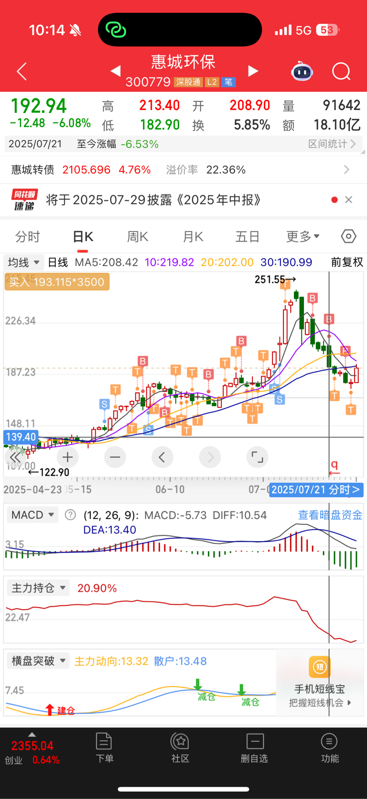
Task: Open 社区 community icon
Action: tap(180, 748)
